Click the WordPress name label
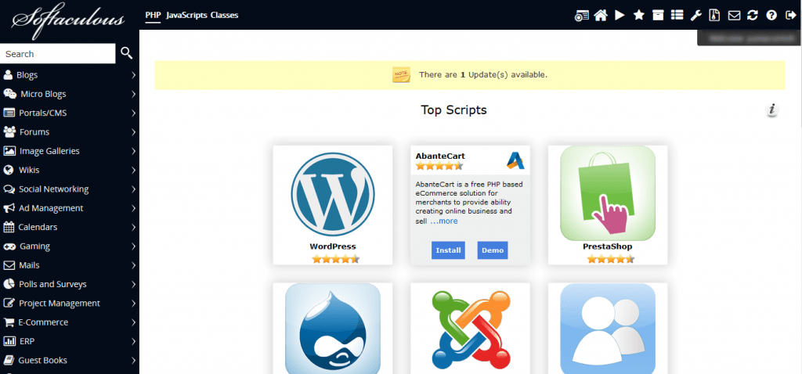 pos(332,246)
